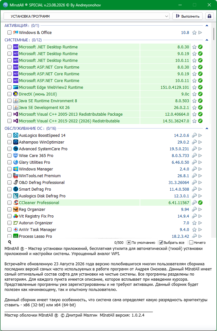
Task: Click play arrow next to AusLogics BoostSpeed 14
Action: tap(200, 135)
